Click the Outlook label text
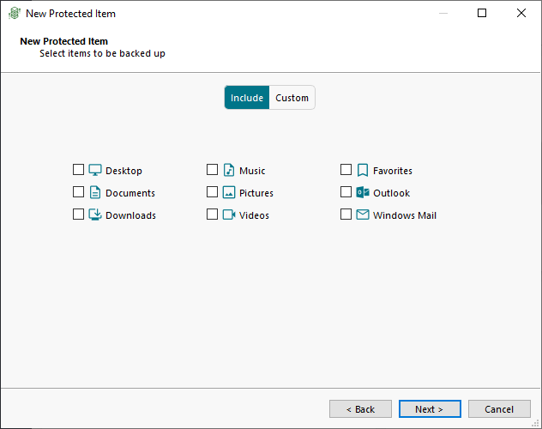Image resolution: width=542 pixels, height=429 pixels. (x=391, y=193)
